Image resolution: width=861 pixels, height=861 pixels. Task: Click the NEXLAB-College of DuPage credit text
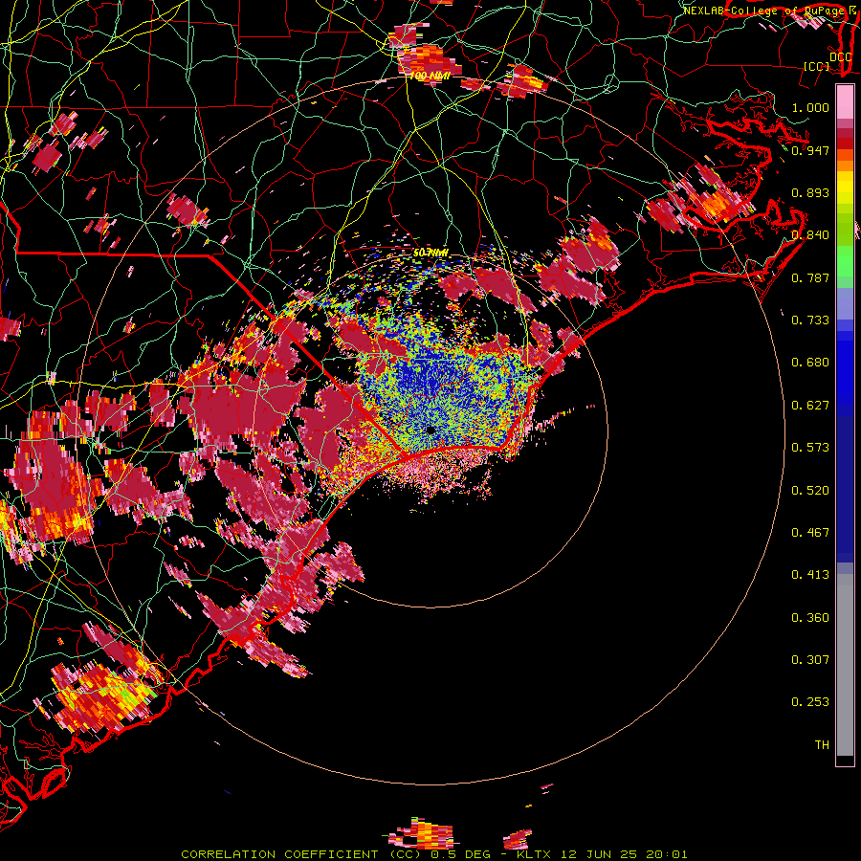(765, 11)
